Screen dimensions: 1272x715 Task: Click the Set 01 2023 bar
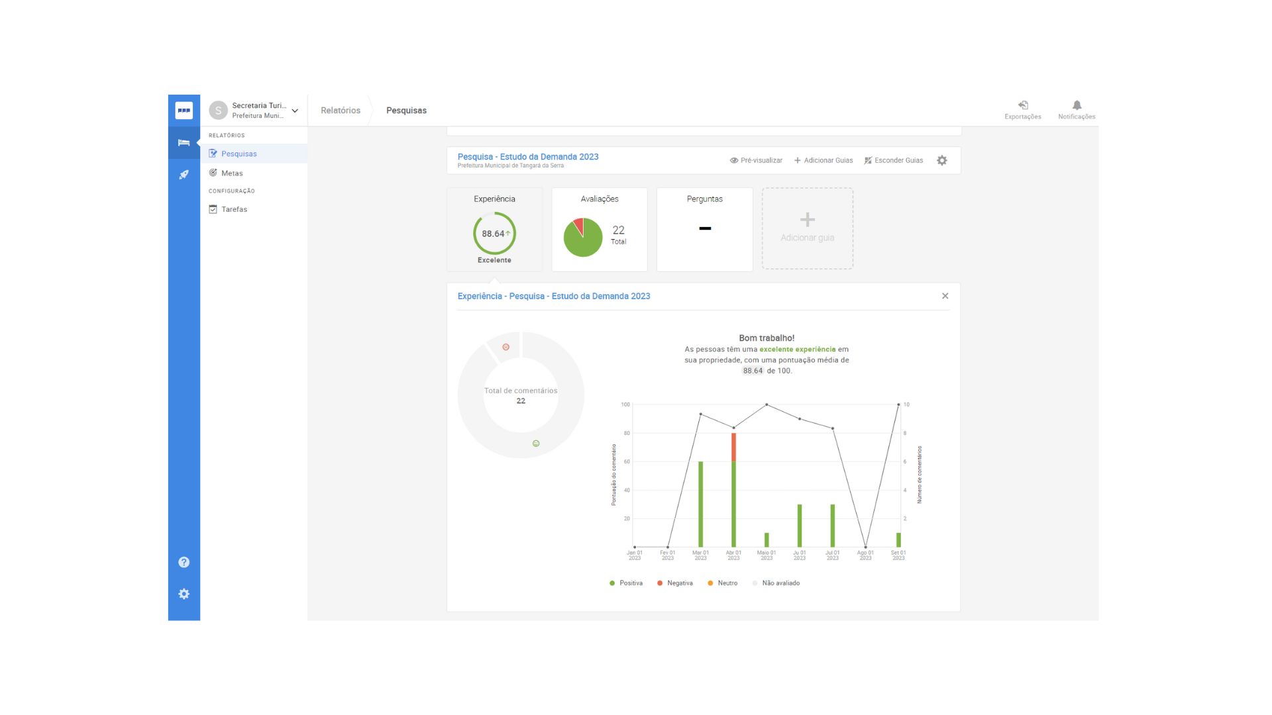pyautogui.click(x=898, y=540)
